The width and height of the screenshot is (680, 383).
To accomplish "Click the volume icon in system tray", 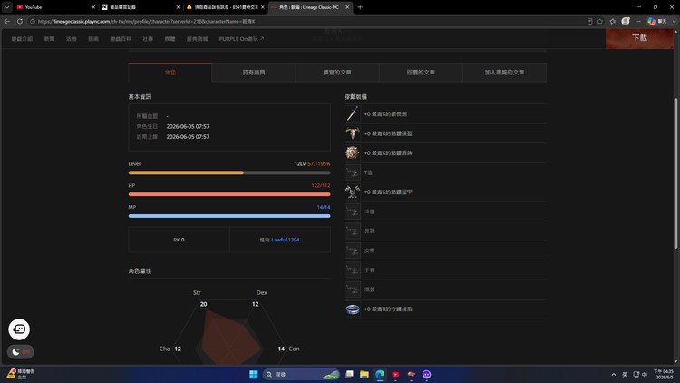I will click(x=645, y=374).
